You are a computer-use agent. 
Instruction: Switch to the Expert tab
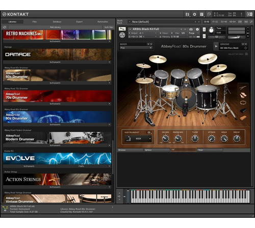point(80,22)
